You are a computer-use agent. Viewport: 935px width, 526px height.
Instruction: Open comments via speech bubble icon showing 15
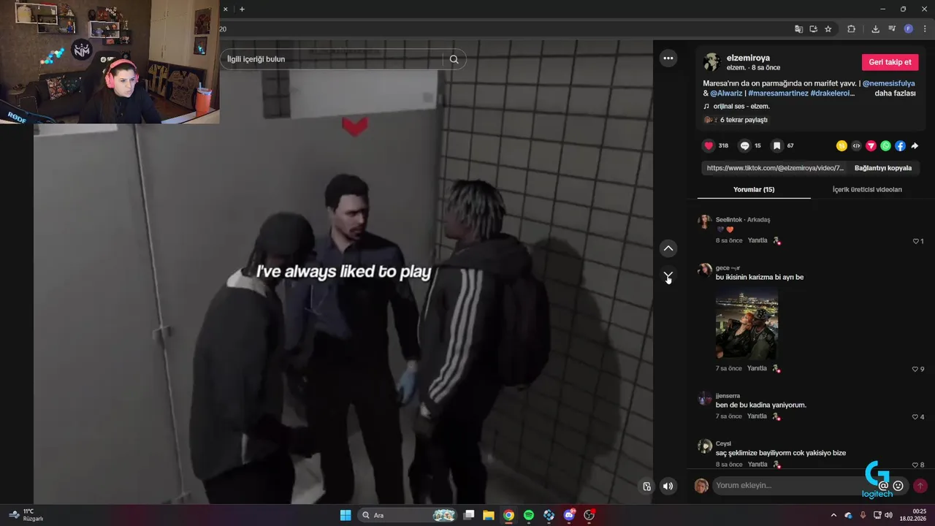click(x=744, y=145)
